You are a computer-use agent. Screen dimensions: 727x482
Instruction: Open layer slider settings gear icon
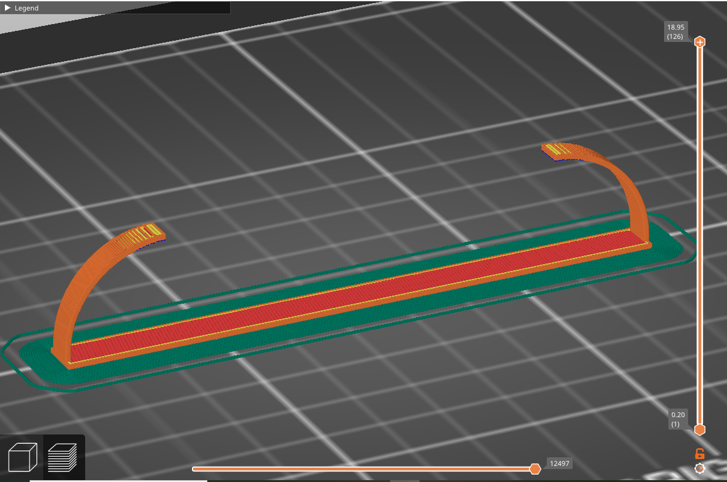click(x=699, y=468)
